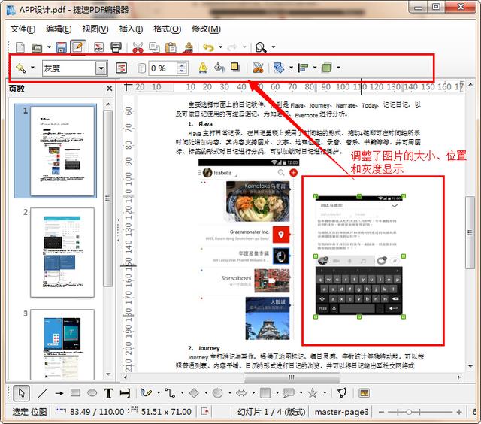Open the 编辑(E) menu

pos(59,29)
